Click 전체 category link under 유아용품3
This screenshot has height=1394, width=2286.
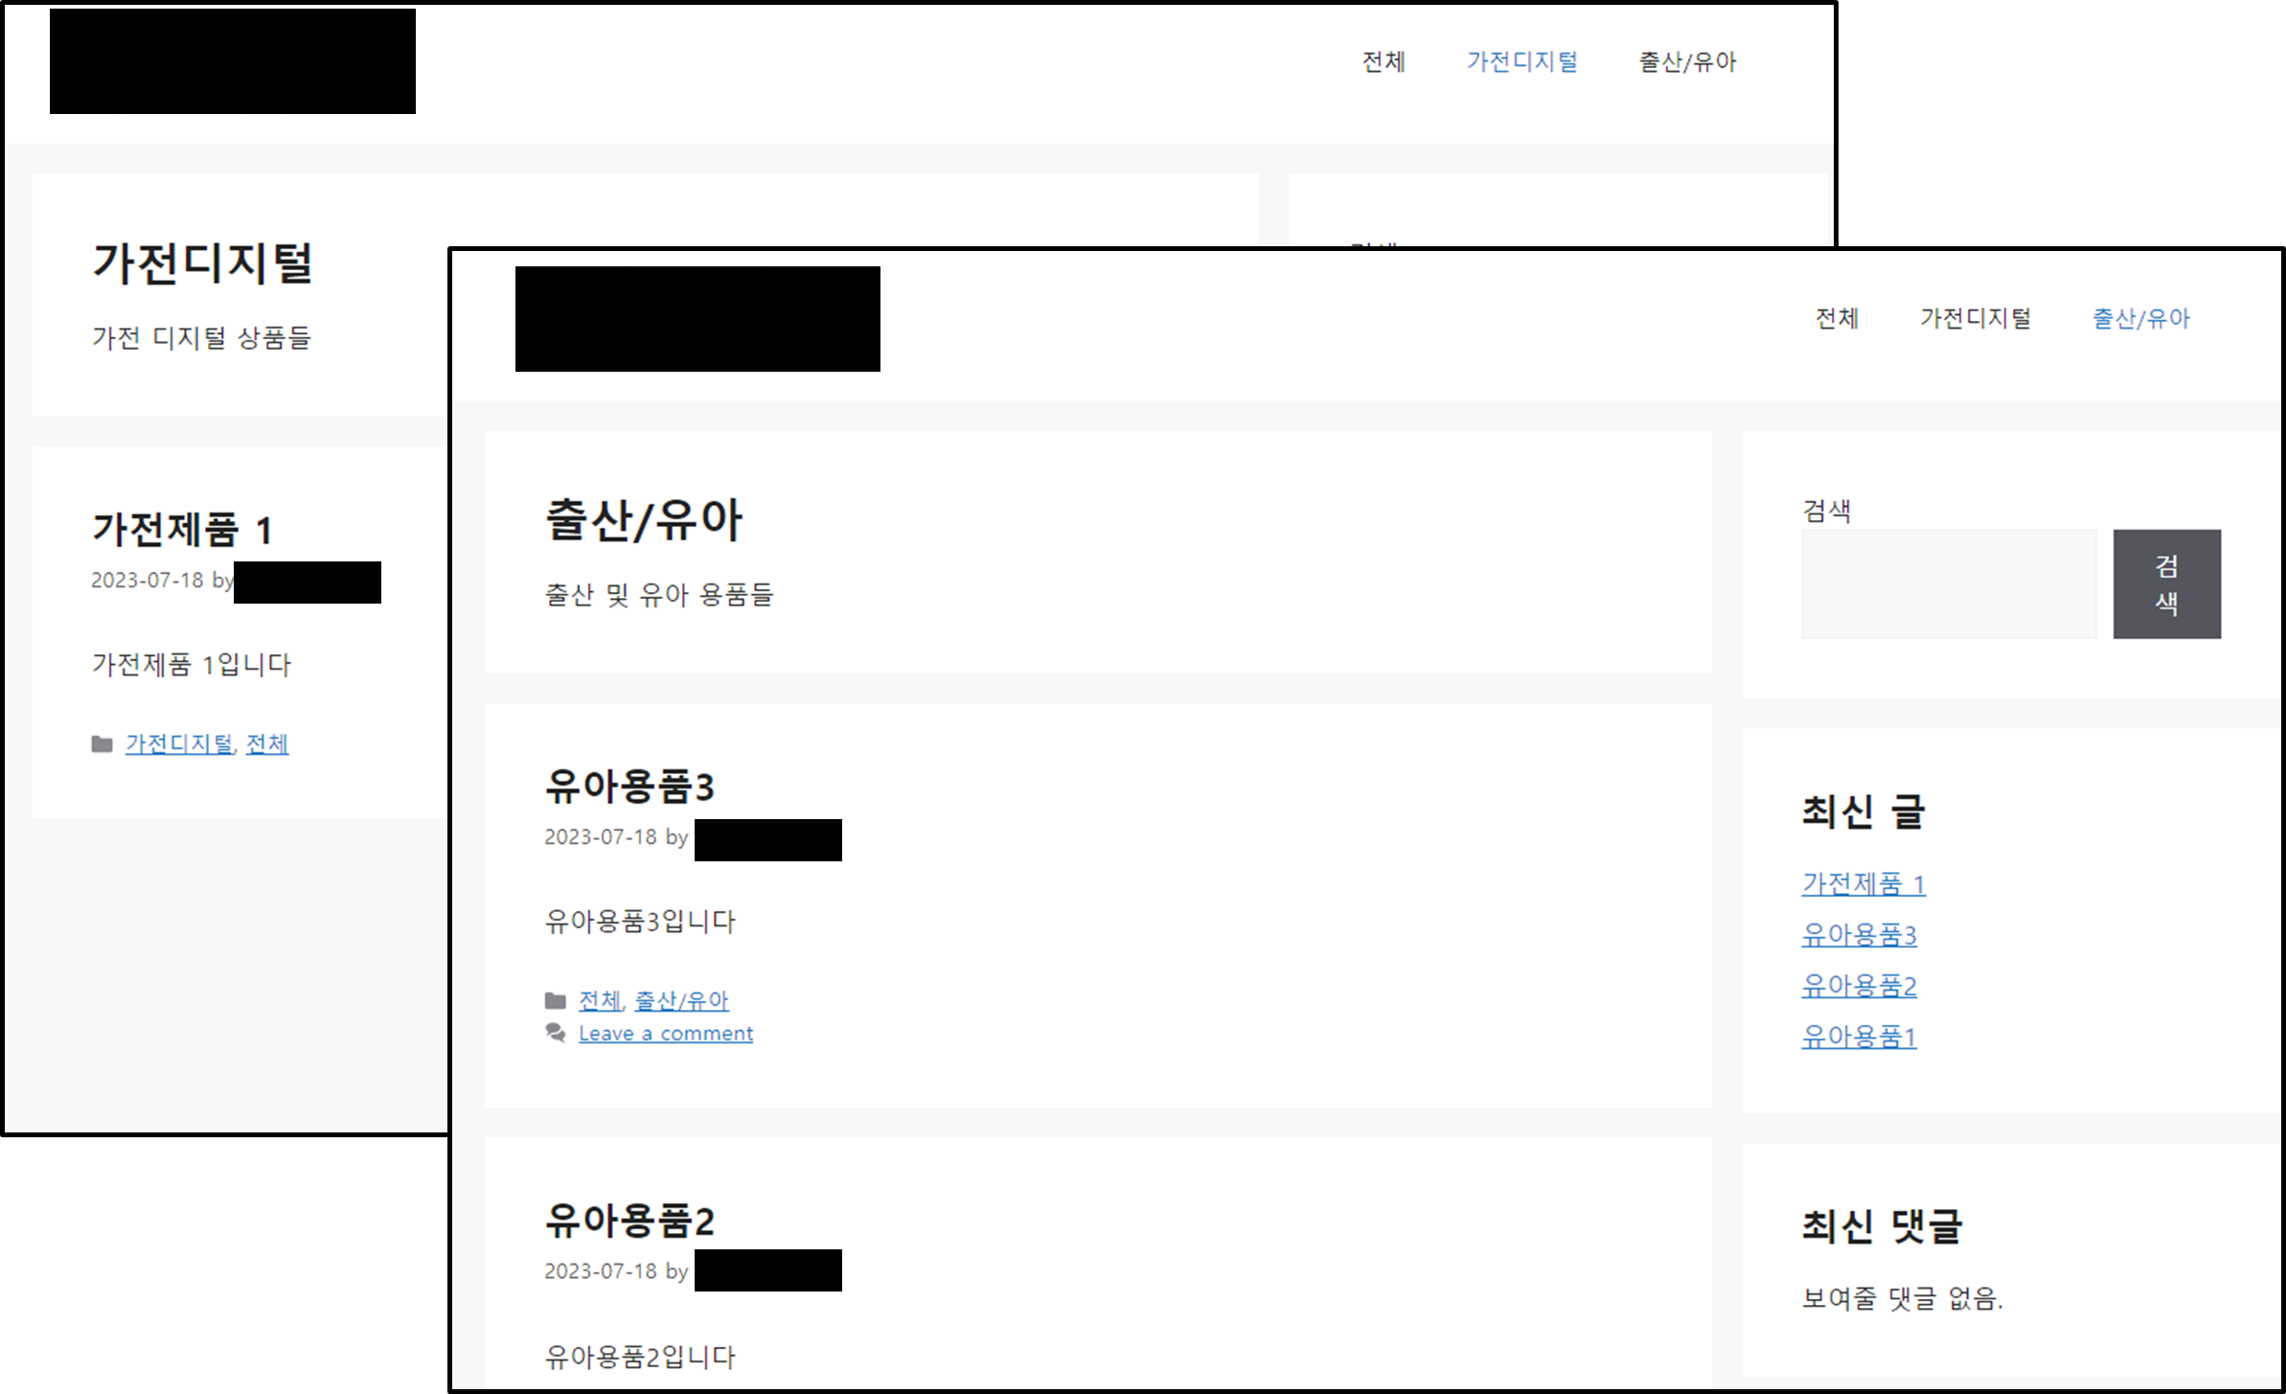pos(600,1001)
